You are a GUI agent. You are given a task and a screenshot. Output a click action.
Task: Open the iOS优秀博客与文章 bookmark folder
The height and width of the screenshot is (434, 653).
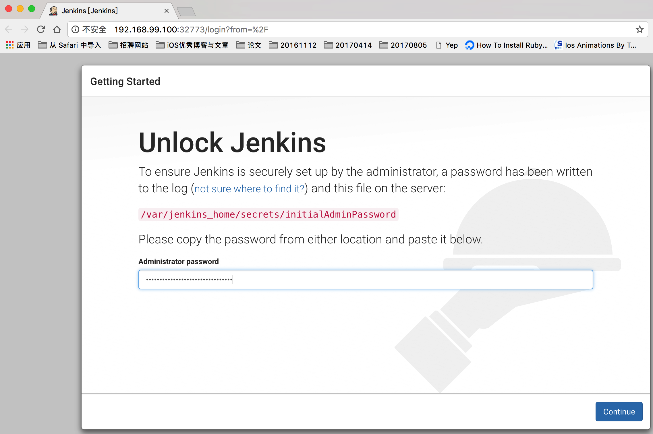pos(192,45)
